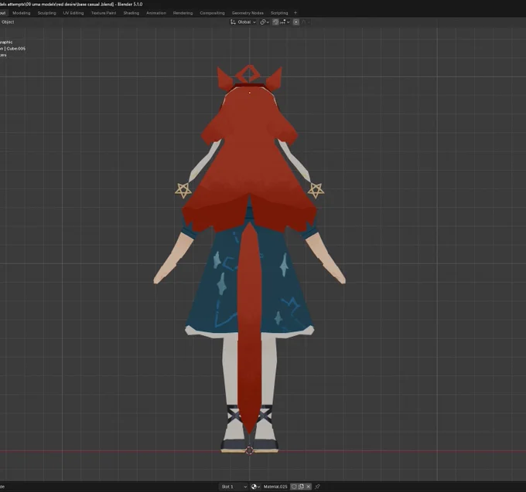Switch to the UV Editing workspace
The height and width of the screenshot is (492, 526).
[73, 13]
